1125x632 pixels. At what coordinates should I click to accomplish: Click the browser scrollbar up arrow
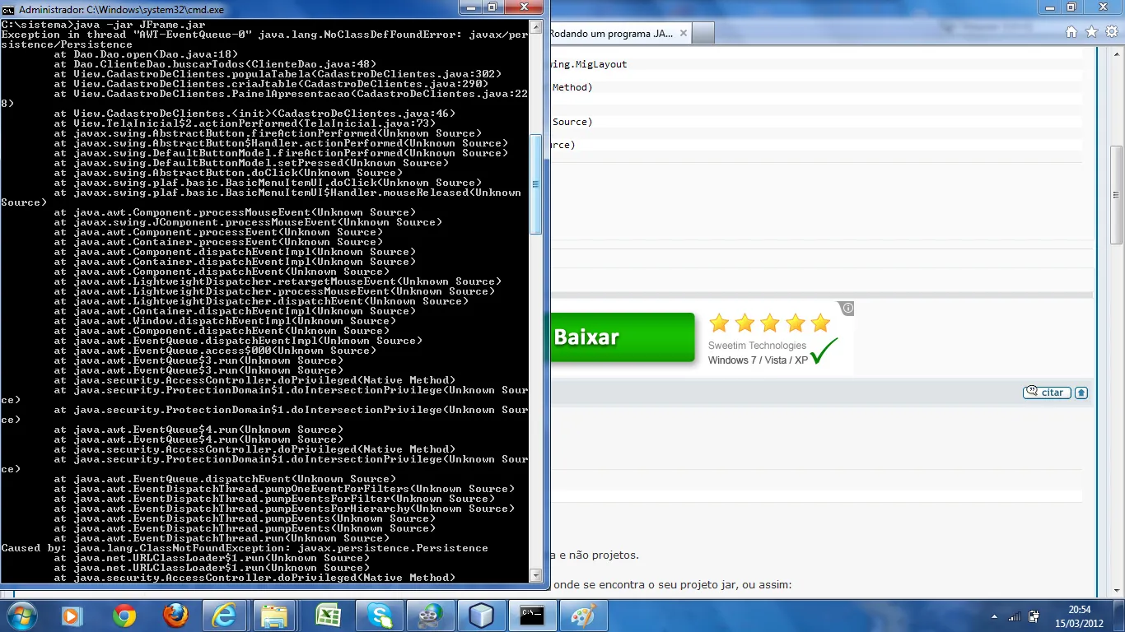coord(1117,53)
